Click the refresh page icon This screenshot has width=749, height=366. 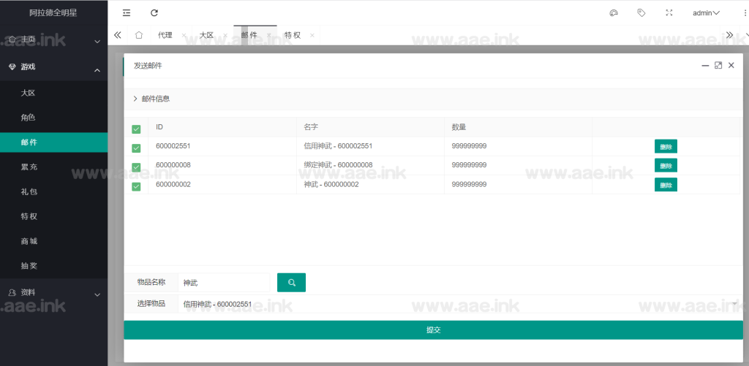154,12
